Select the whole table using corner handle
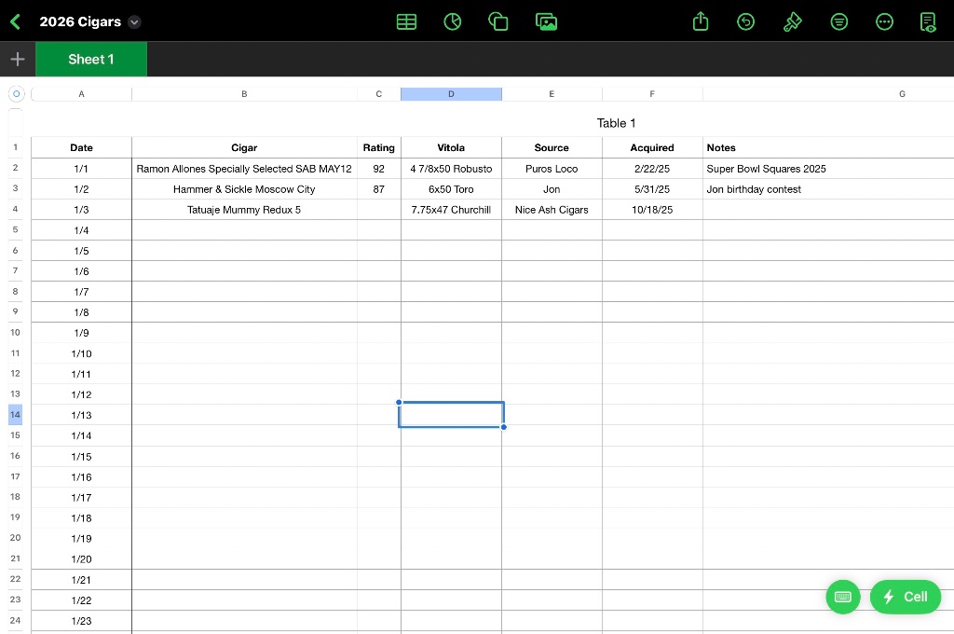This screenshot has height=634, width=954. (x=16, y=94)
